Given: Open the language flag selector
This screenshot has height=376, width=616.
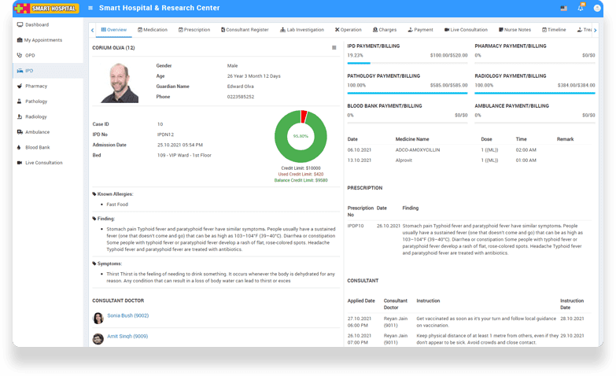Looking at the screenshot, I should tap(563, 8).
